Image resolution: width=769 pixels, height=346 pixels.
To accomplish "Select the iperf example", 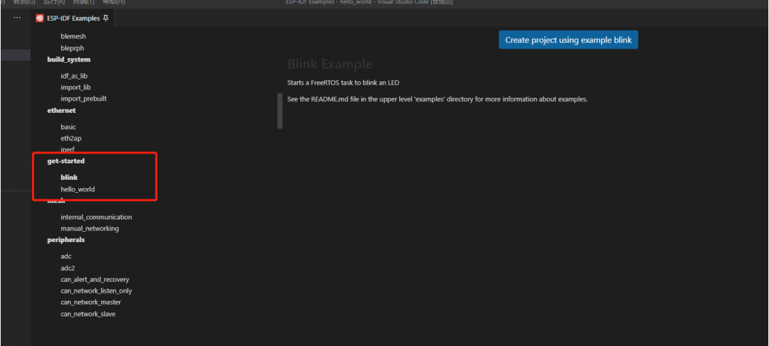I will point(68,149).
